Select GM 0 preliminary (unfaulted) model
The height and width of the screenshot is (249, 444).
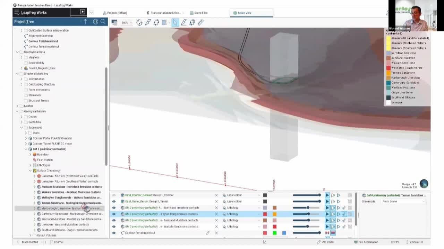tap(49, 149)
